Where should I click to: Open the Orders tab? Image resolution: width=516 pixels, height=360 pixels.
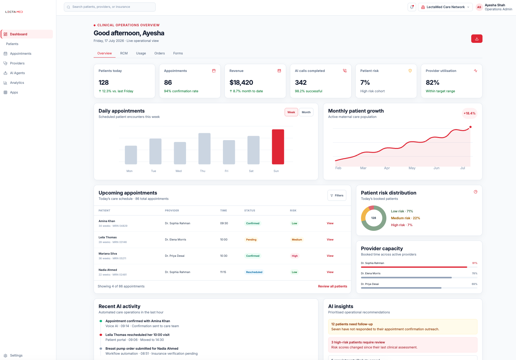159,53
